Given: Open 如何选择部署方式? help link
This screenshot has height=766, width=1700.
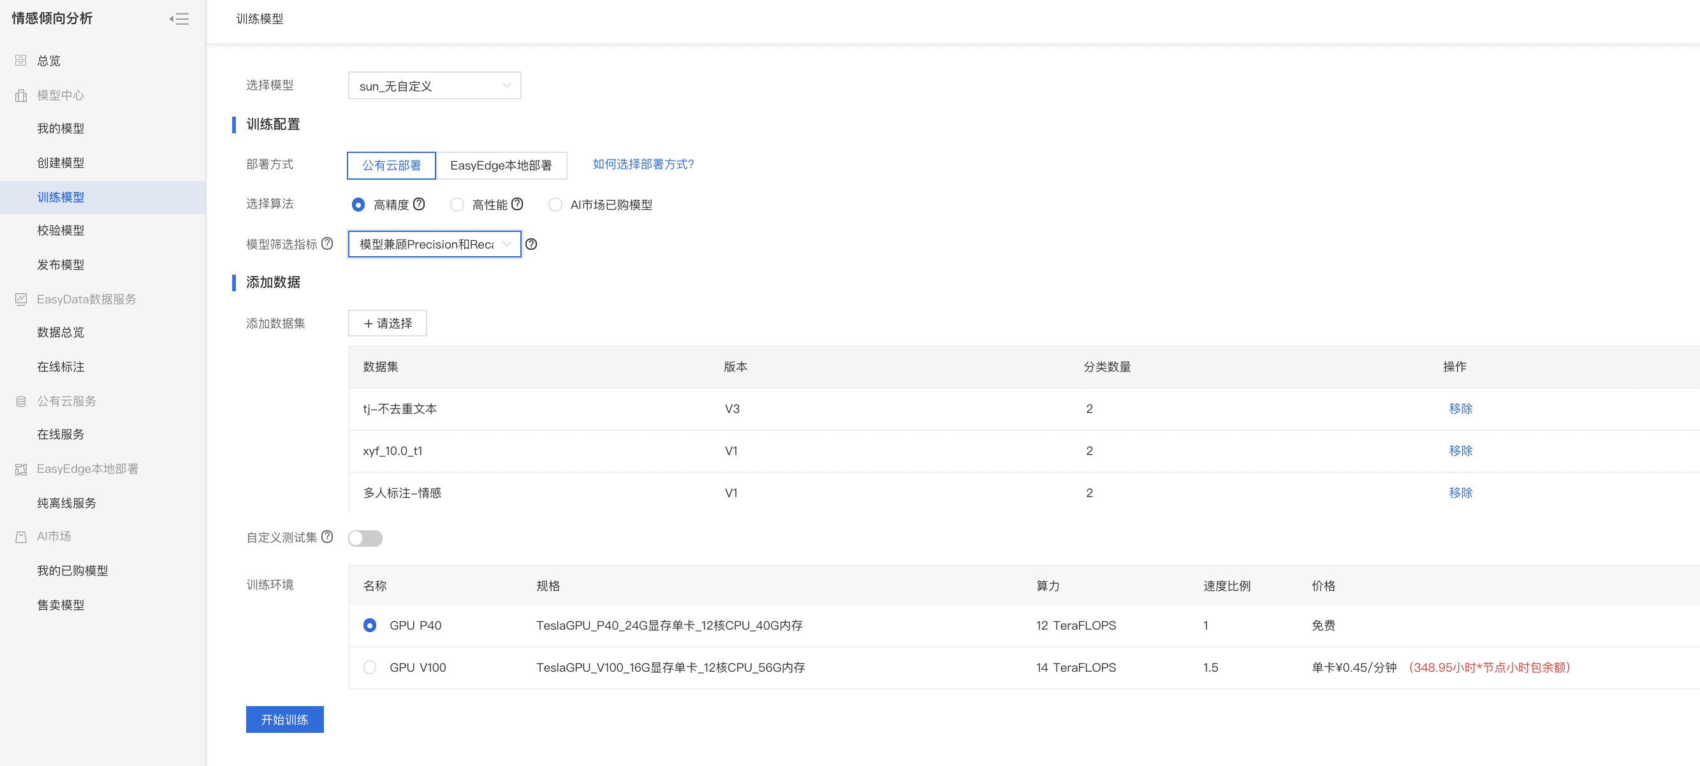Looking at the screenshot, I should [x=643, y=164].
